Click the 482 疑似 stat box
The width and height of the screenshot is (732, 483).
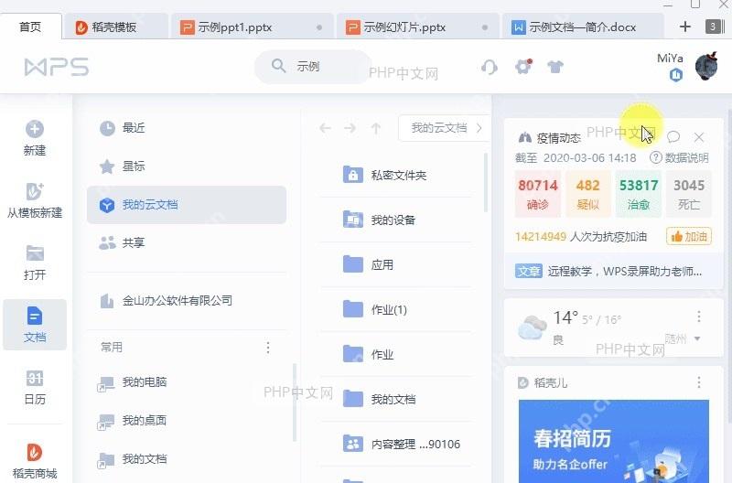[x=587, y=194]
